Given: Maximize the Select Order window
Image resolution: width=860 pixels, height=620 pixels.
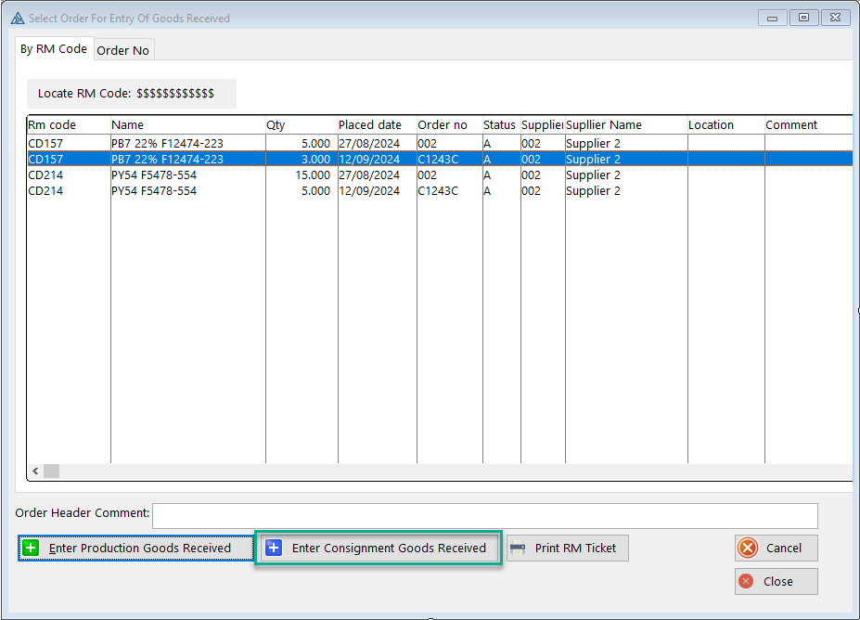Looking at the screenshot, I should tap(803, 19).
